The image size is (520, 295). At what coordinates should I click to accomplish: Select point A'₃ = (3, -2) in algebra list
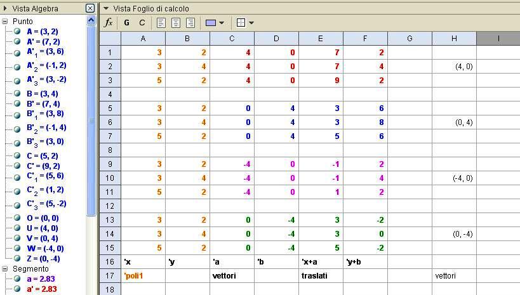[x=46, y=80]
